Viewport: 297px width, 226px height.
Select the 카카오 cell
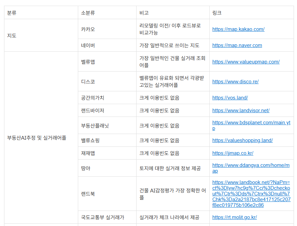107,29
